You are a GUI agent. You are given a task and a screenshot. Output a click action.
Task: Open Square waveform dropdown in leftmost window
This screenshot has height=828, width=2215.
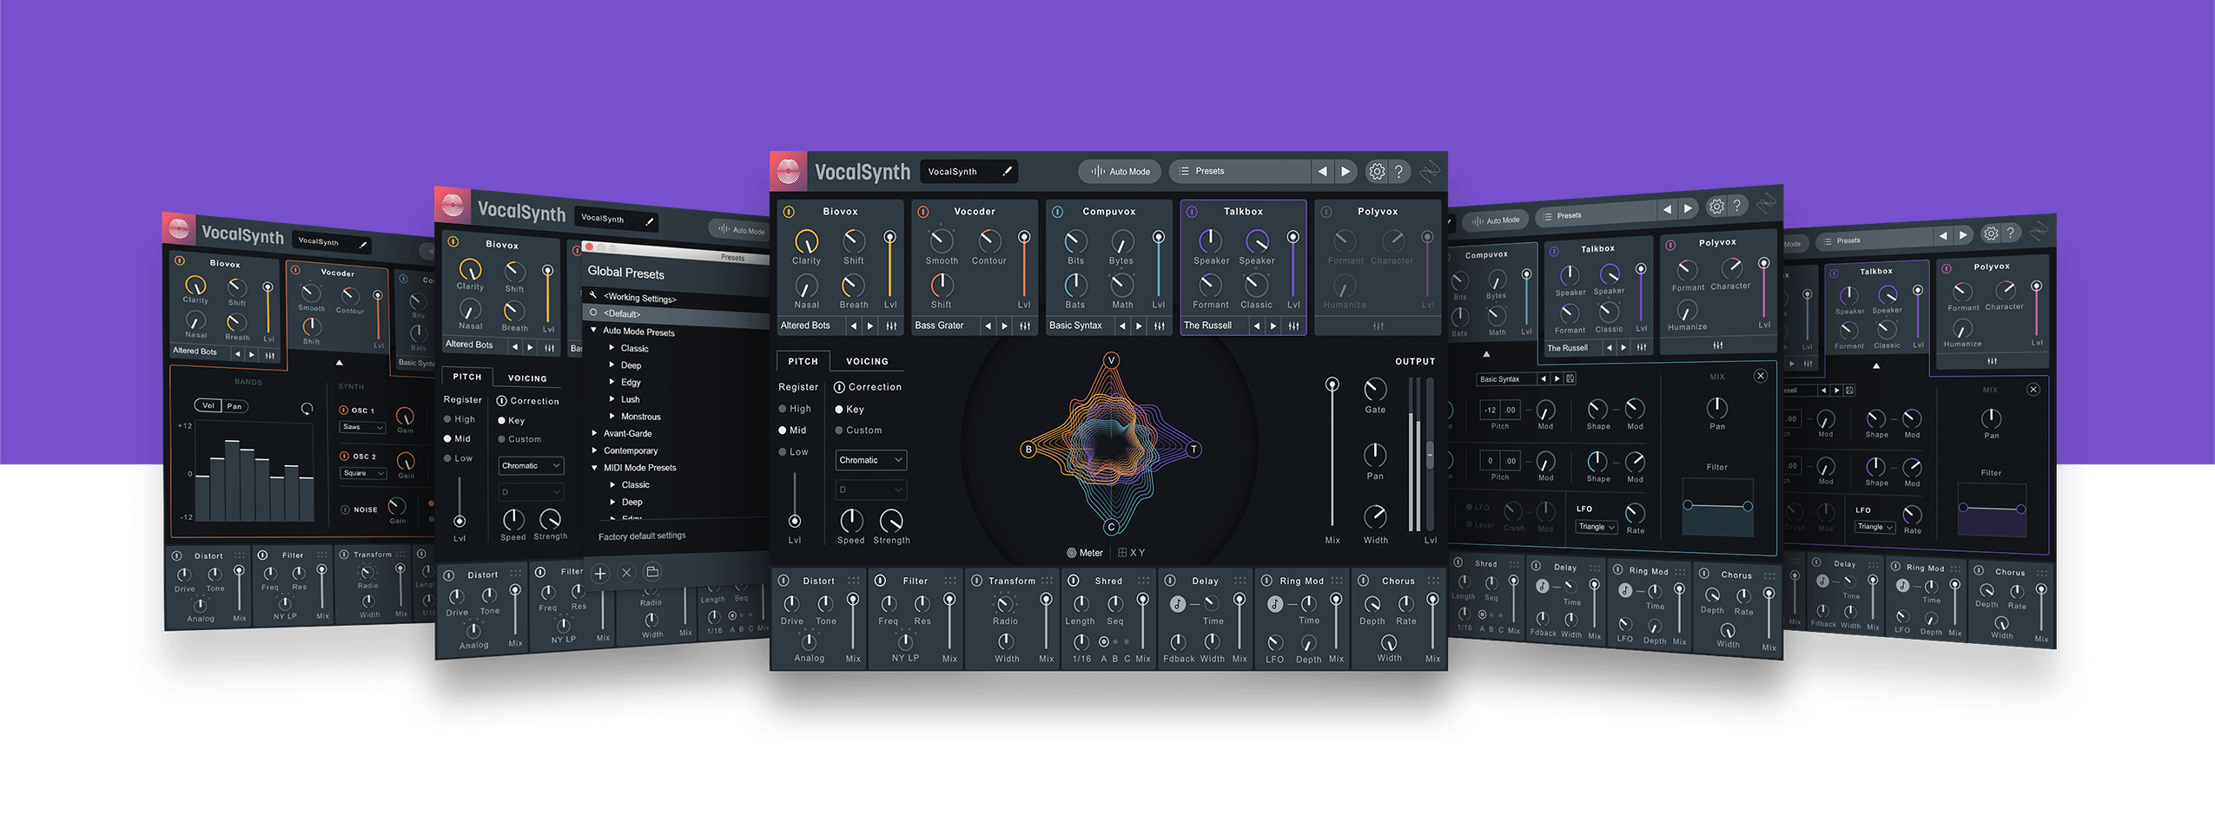pyautogui.click(x=362, y=473)
